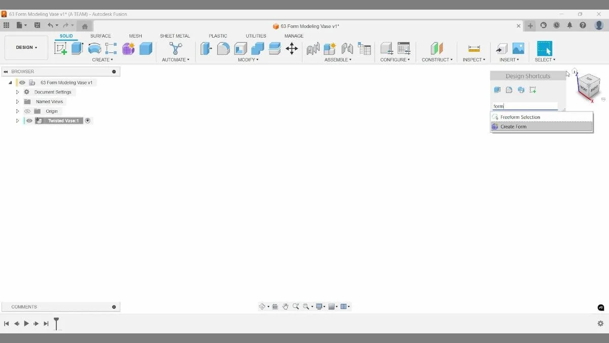Select the Extrude tool in Create panel
This screenshot has height=343, width=609.
(x=77, y=48)
